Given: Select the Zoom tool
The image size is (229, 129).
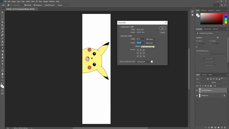Looking at the screenshot, I should (3, 77).
